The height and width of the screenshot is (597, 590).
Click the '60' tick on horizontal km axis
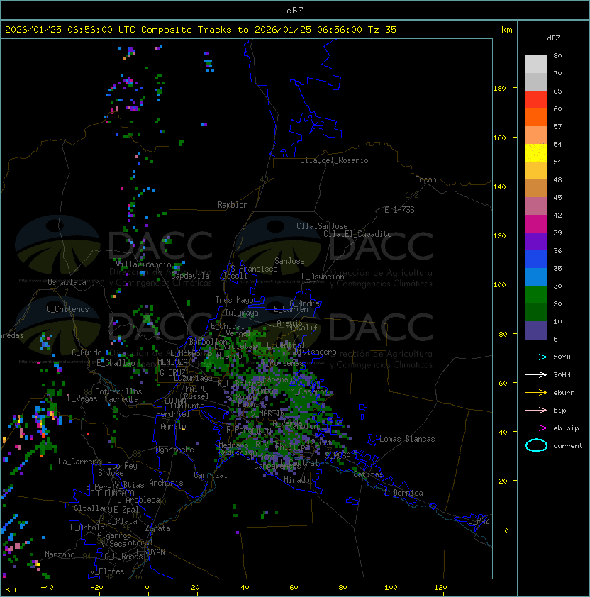point(294,588)
